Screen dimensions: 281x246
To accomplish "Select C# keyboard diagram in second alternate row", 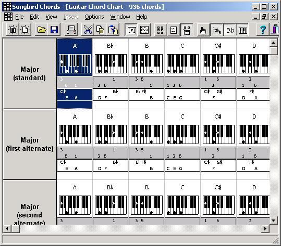I will pos(218,205).
